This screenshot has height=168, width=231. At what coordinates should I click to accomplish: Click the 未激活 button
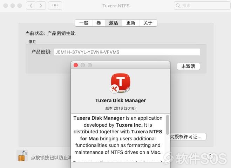(188, 66)
